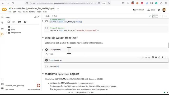Open more cell actions three-dot menu
169x95 pixels.
coord(166,57)
